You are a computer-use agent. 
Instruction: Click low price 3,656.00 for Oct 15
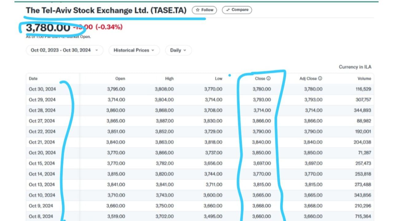coord(213,163)
